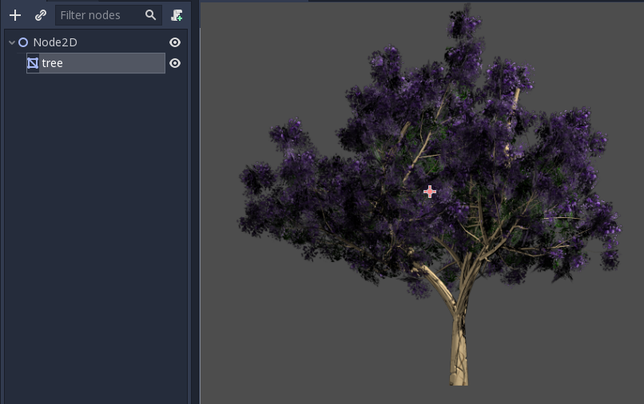
Task: Click the thin yellow branch on tree's right side
Action: pyautogui.click(x=562, y=217)
